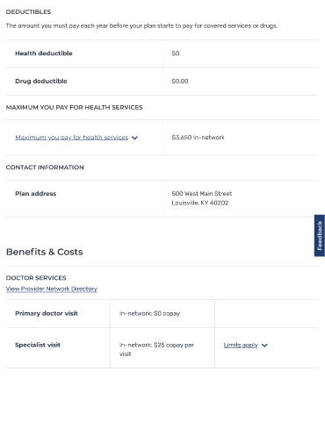Click the Plan address label
The width and height of the screenshot is (325, 421).
pyautogui.click(x=35, y=194)
